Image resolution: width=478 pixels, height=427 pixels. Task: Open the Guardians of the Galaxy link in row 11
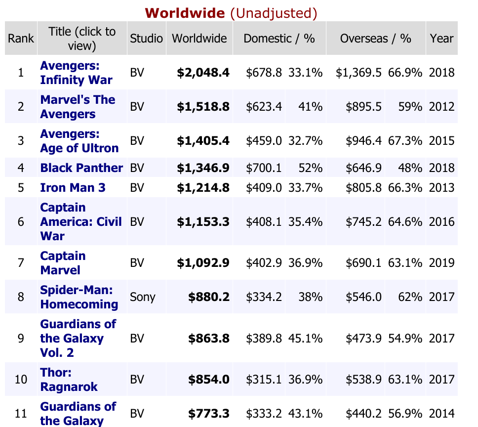[78, 413]
